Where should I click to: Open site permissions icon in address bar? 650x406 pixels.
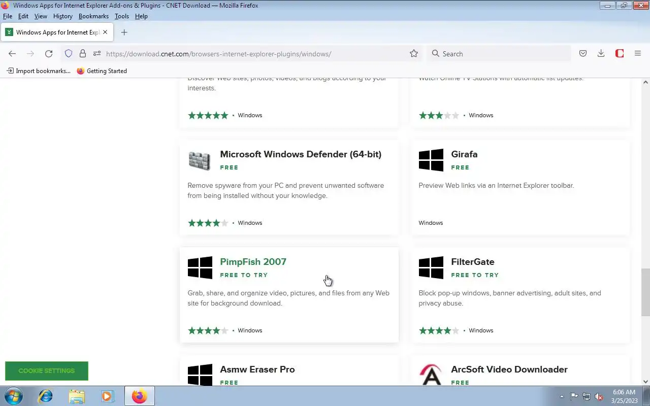tap(97, 54)
